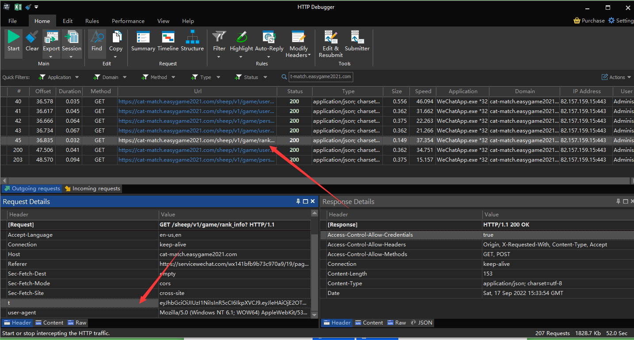Viewport: 634px width, 340px height.
Task: Pin the Response Details panel
Action: tap(618, 201)
